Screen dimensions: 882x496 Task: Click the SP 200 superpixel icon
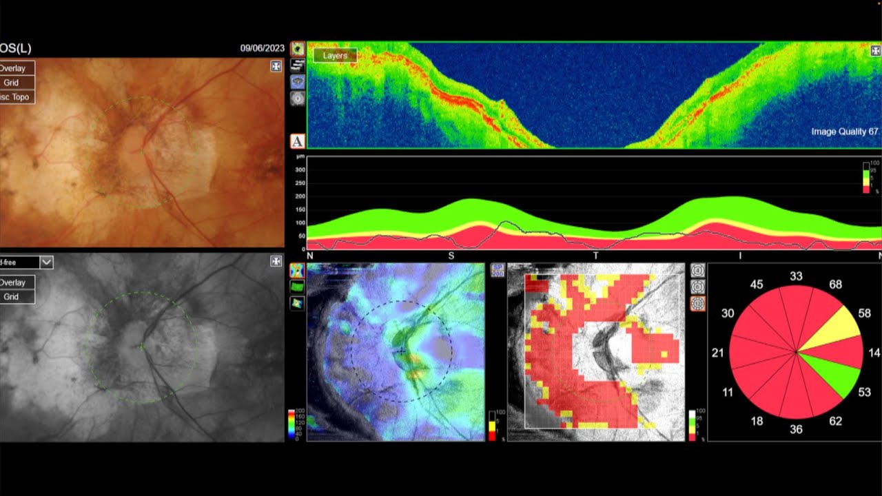coord(498,270)
